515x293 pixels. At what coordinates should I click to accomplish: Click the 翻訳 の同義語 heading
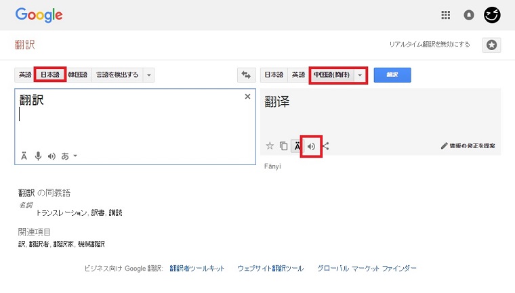44,193
